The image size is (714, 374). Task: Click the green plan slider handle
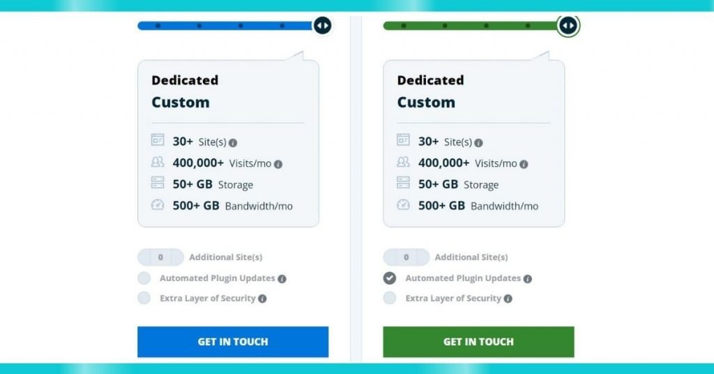click(568, 26)
